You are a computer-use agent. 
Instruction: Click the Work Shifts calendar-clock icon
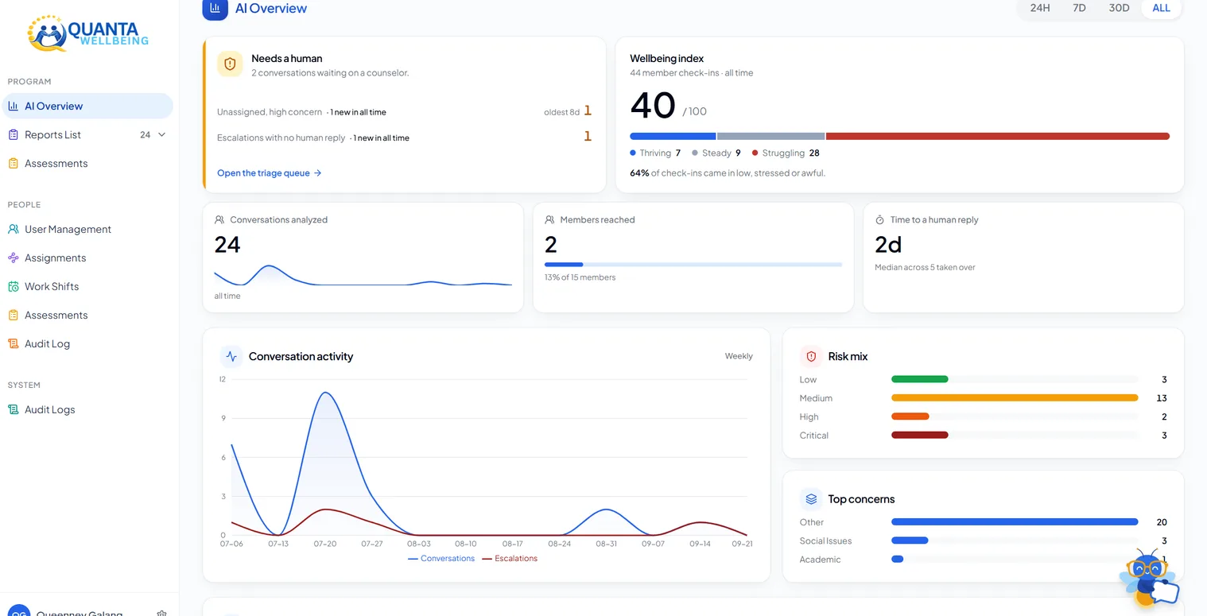[x=13, y=287]
